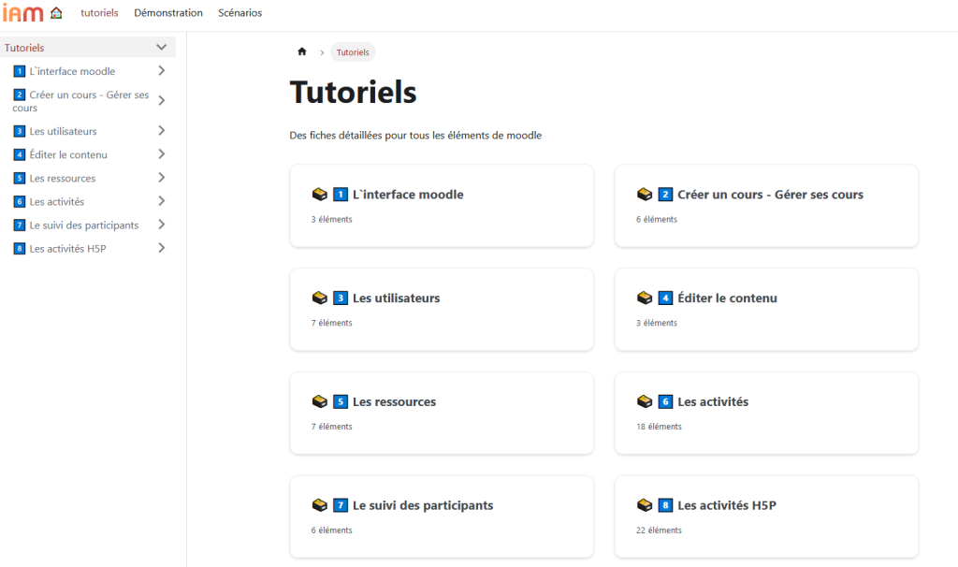958x567 pixels.
Task: Open the Scénarios menu in top navigation
Action: click(x=239, y=13)
